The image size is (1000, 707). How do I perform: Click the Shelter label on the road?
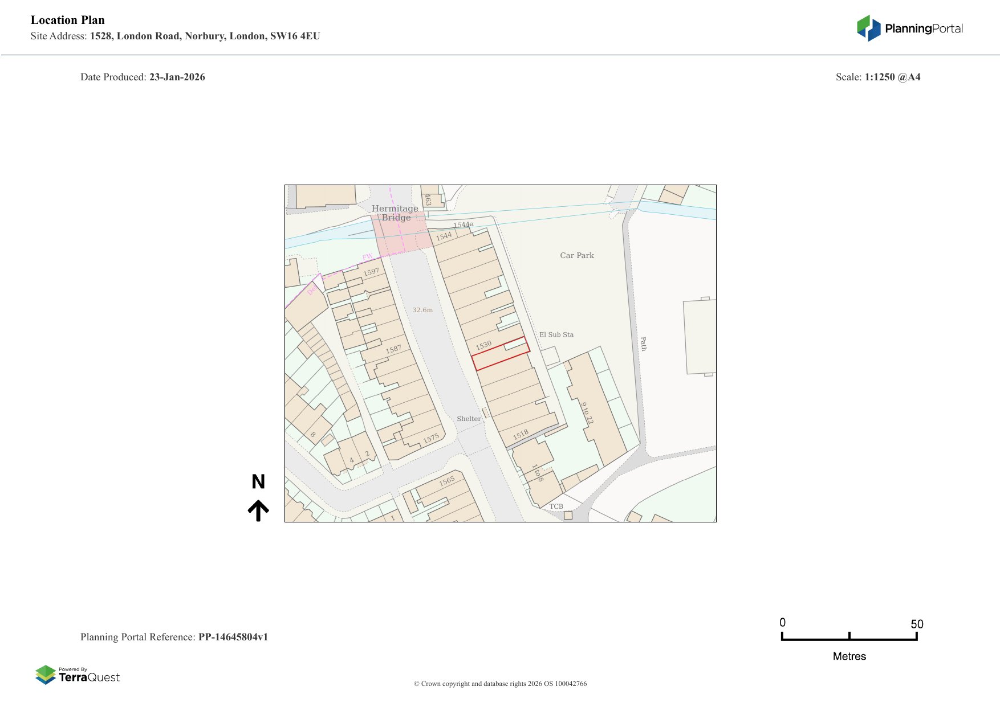click(469, 419)
